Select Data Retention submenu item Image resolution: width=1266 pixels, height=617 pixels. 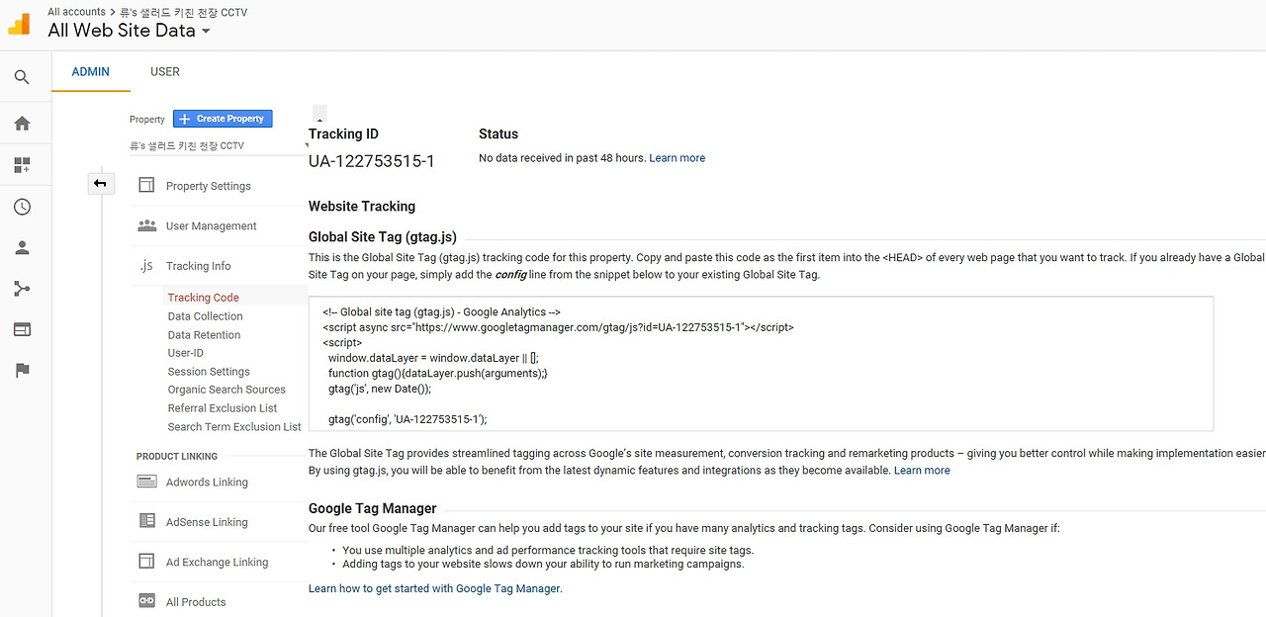(x=205, y=335)
